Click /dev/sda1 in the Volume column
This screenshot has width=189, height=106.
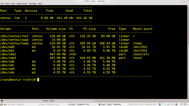tap(8, 54)
